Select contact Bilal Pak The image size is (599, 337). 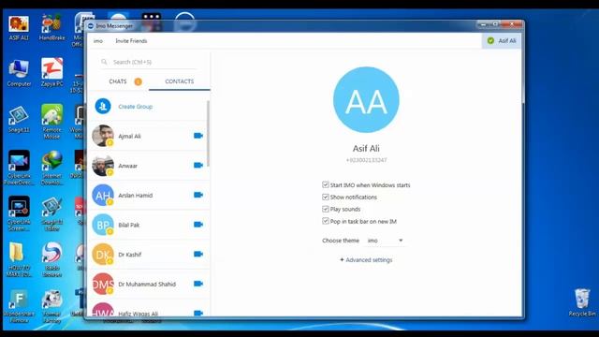[149, 225]
